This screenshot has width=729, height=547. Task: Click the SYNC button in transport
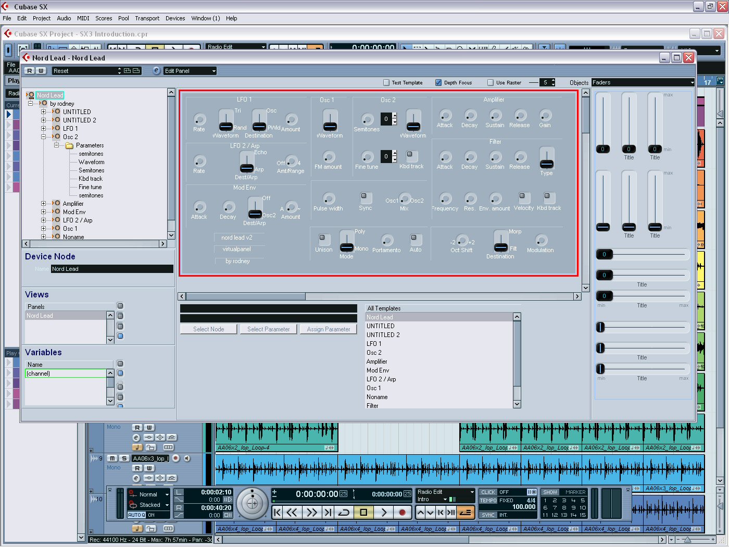click(x=488, y=515)
